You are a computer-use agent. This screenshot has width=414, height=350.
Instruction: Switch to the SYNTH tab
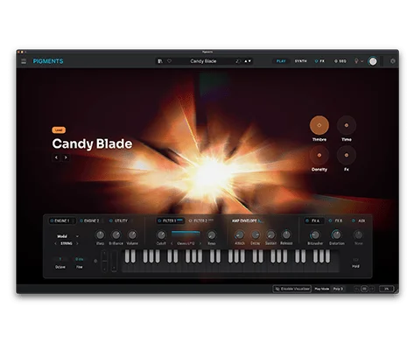tap(300, 61)
